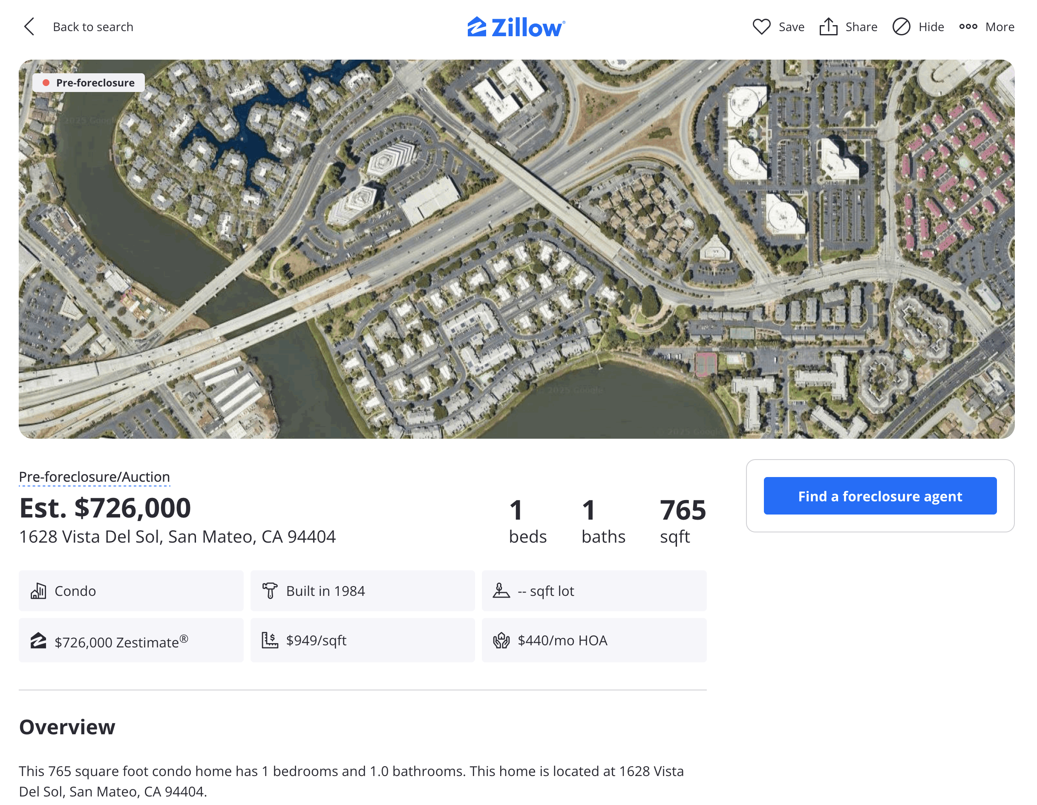Click the Back to search link
Screen dimensions: 1037x805
[x=93, y=27]
